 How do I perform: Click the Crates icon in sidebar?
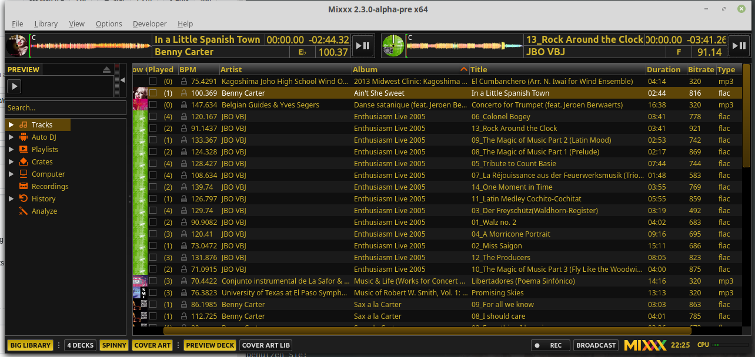(24, 162)
